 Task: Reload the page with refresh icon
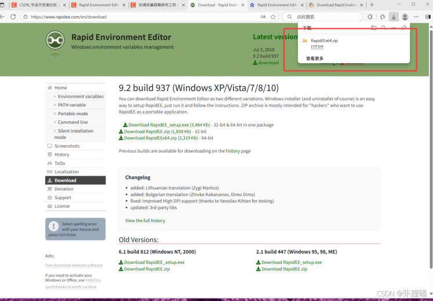(x=13, y=17)
